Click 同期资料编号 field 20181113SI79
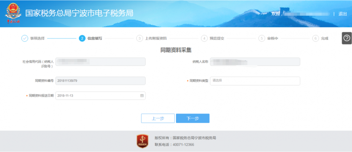 click(x=100, y=81)
